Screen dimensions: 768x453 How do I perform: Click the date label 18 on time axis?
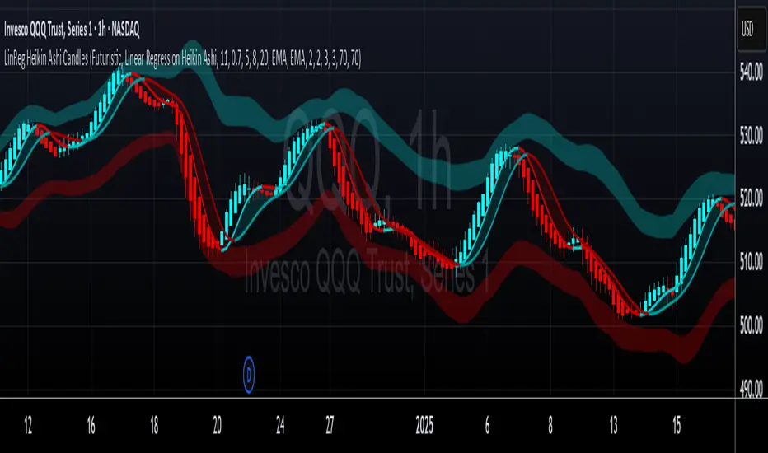pyautogui.click(x=154, y=426)
